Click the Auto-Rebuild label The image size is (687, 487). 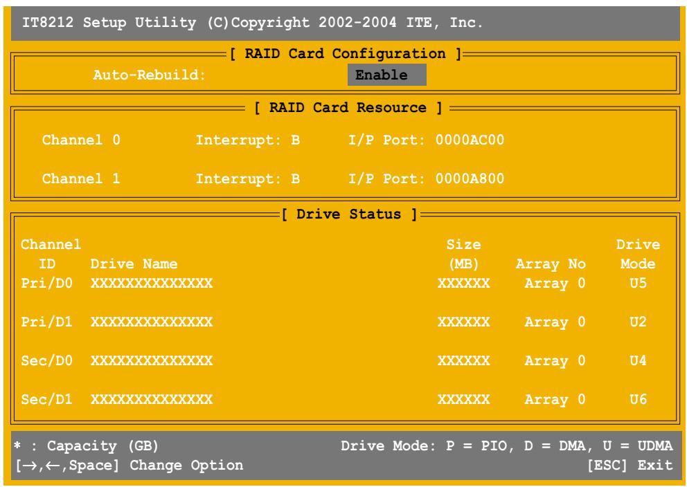[x=149, y=75]
